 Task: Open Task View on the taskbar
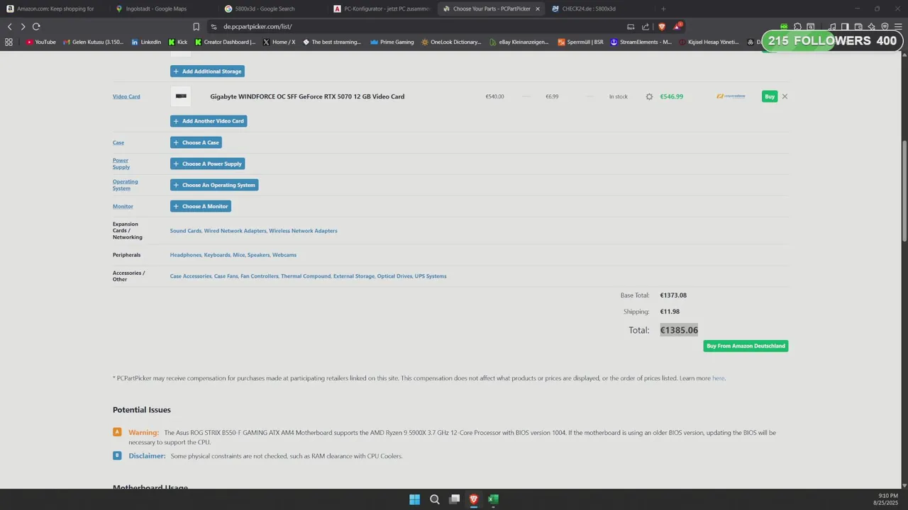tap(454, 499)
